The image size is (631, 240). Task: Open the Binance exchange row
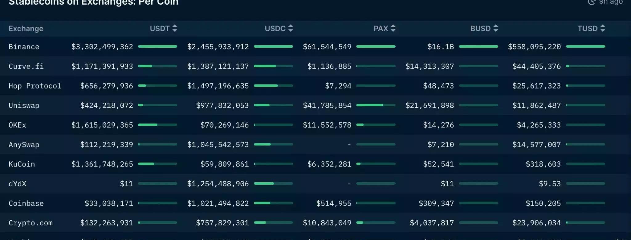tap(24, 47)
